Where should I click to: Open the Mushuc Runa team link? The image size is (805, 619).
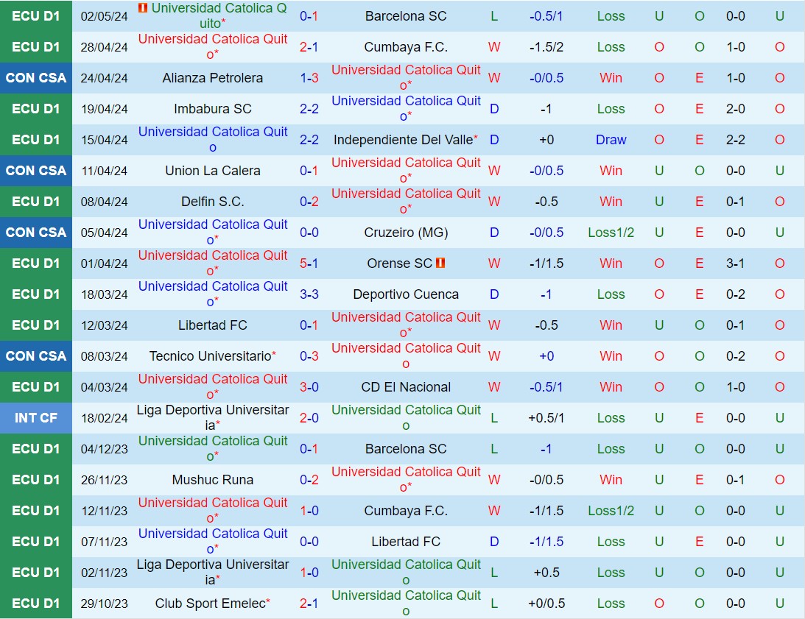click(x=213, y=479)
